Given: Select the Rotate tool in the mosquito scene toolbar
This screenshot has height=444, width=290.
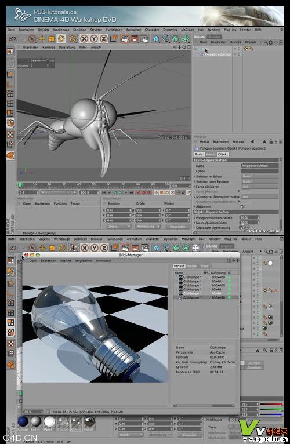Looking at the screenshot, I should tap(61, 38).
